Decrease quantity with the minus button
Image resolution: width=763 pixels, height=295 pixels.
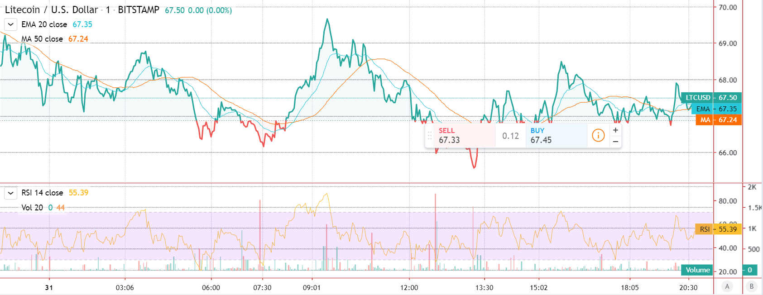click(615, 142)
